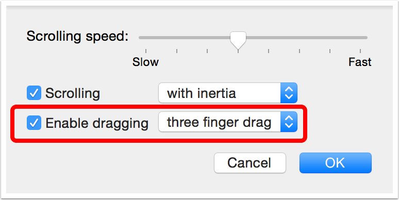Click the Scrolling checkbox label text
Image resolution: width=399 pixels, height=200 pixels.
coord(73,93)
